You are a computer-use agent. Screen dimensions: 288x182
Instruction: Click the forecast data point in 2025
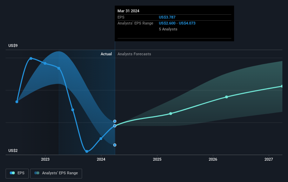point(170,114)
